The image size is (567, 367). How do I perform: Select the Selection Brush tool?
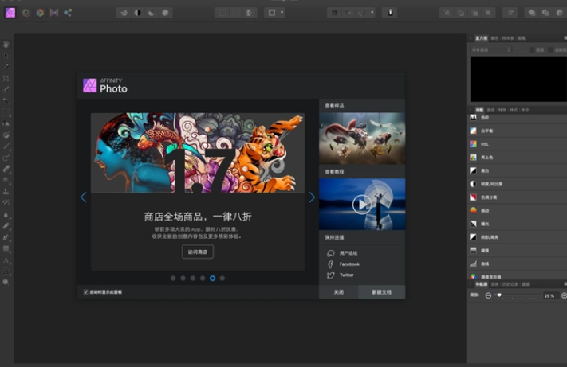point(6,89)
